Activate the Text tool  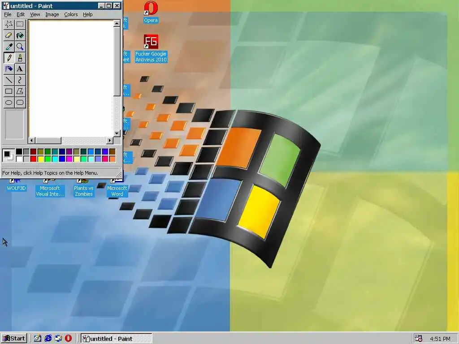pyautogui.click(x=20, y=69)
